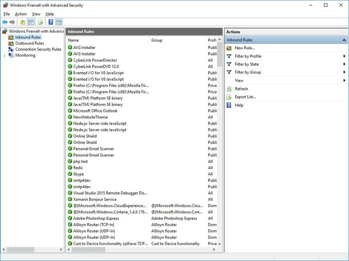Click the green Refresh icon in Actions
Screen dimensions: 349x261
coord(229,89)
